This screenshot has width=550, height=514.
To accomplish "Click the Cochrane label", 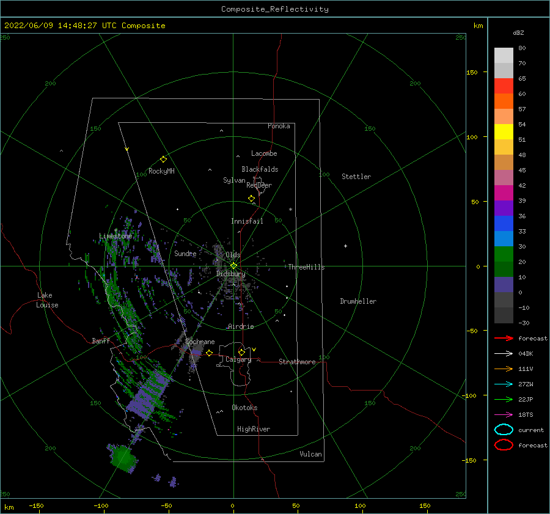I will tap(200, 342).
